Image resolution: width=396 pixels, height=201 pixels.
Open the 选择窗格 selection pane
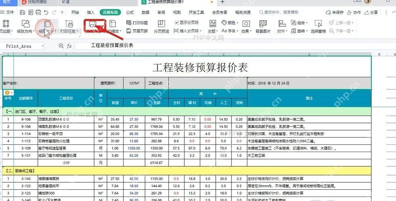click(x=318, y=27)
